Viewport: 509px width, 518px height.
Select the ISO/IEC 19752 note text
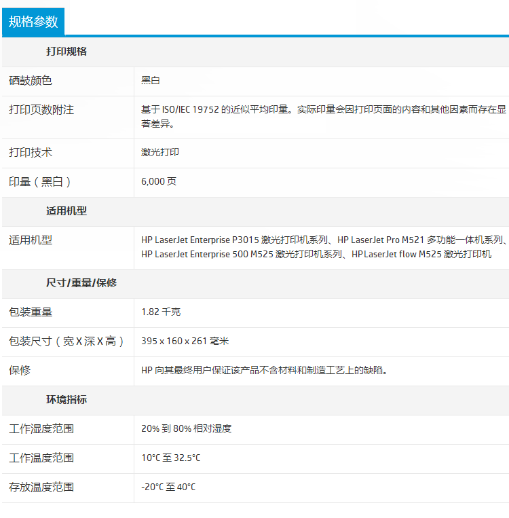(323, 117)
